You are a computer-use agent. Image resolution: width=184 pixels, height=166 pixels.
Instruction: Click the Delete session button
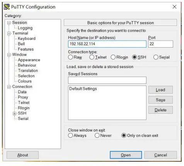160,110
